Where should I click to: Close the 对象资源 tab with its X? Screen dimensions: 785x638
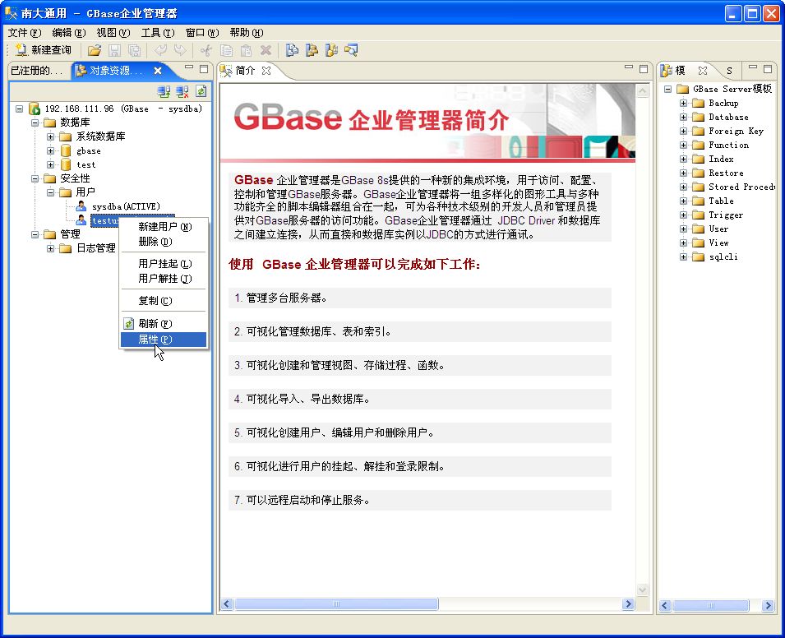coord(158,71)
